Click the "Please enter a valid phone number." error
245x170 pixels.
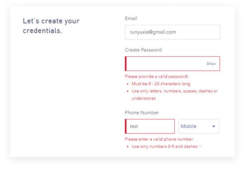[159, 139]
